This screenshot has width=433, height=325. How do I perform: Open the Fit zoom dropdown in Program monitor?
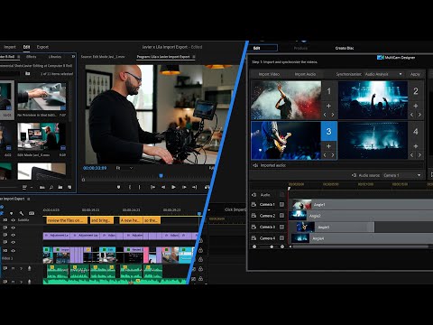(124, 168)
